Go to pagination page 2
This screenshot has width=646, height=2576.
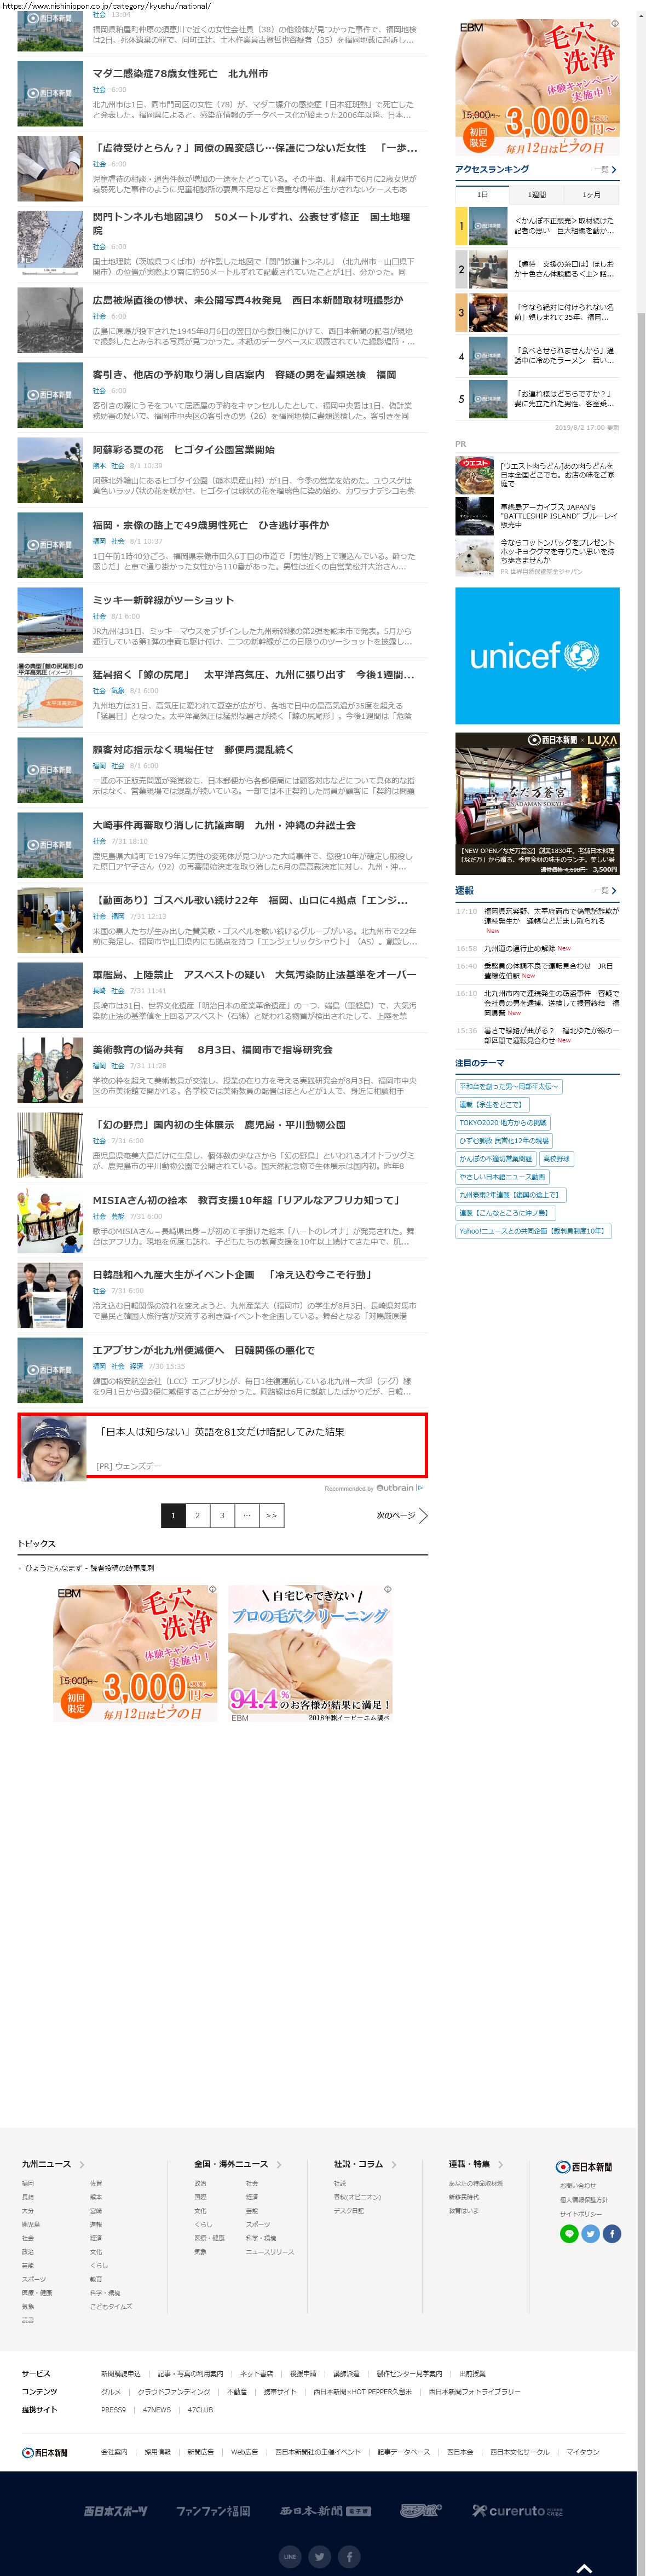point(197,1515)
